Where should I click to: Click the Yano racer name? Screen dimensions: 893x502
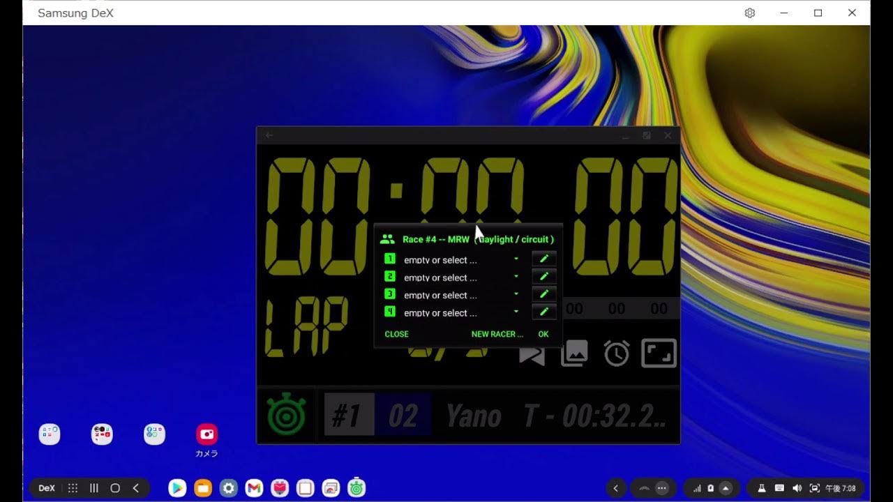474,416
